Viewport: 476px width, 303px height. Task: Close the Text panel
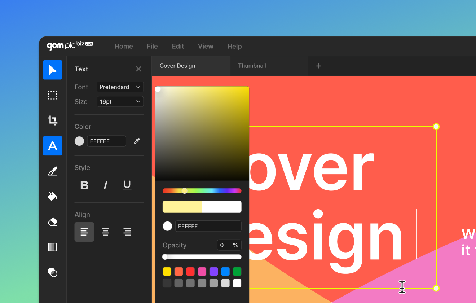(138, 69)
